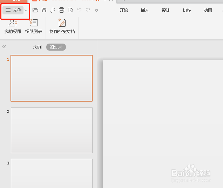Switch to the 切换 ribbon tab
This screenshot has height=188, width=223.
coord(187,11)
